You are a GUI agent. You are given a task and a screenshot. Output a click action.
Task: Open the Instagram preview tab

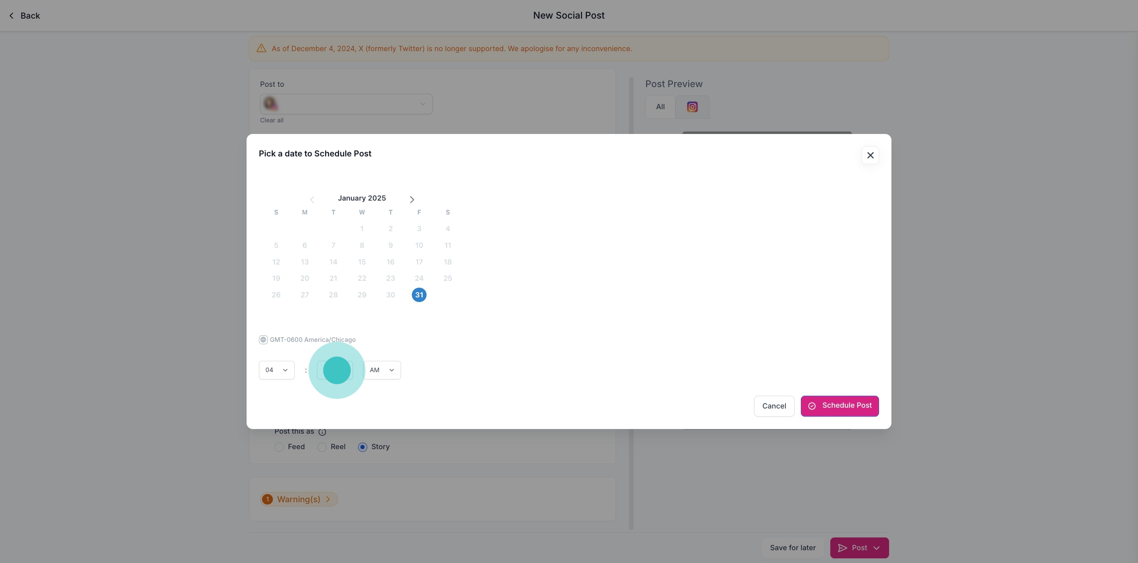click(692, 107)
